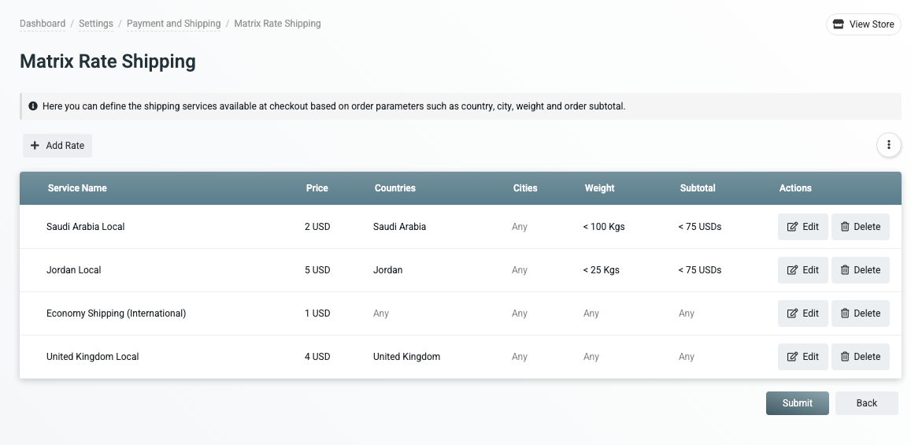This screenshot has height=445, width=911.
Task: Edit the United Kingdom Local rate
Action: click(802, 357)
